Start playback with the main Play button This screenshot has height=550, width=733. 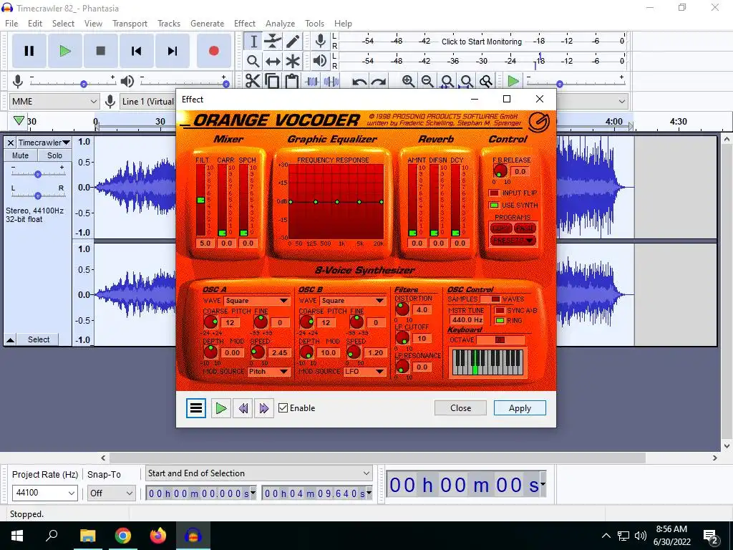65,51
